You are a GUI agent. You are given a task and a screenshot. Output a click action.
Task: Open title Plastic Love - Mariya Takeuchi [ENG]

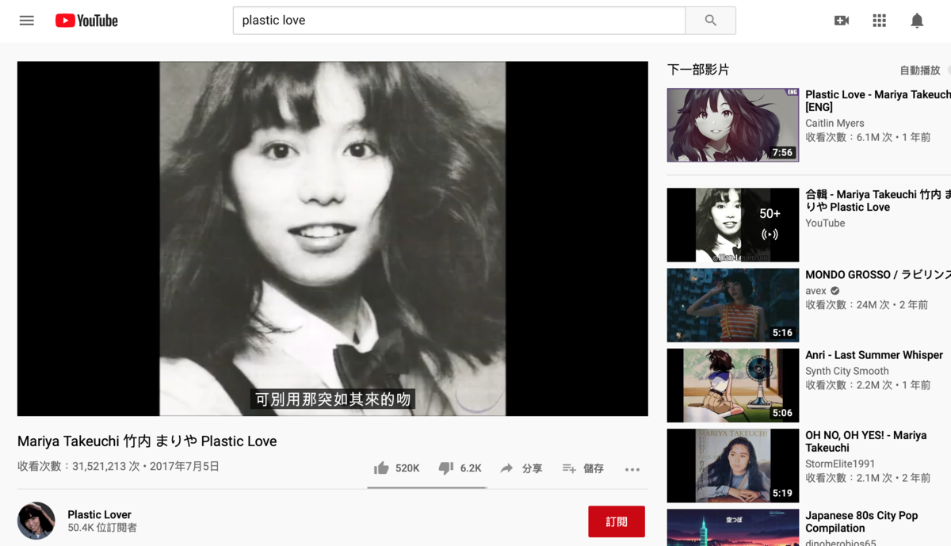(878, 101)
